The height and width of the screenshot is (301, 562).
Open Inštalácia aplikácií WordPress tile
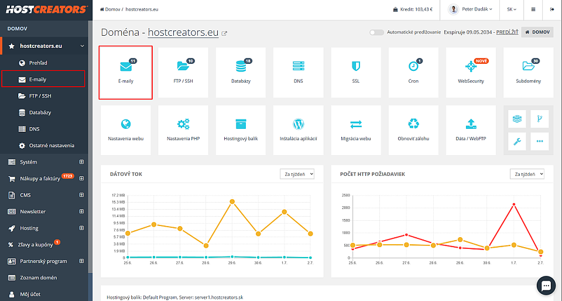pos(298,130)
